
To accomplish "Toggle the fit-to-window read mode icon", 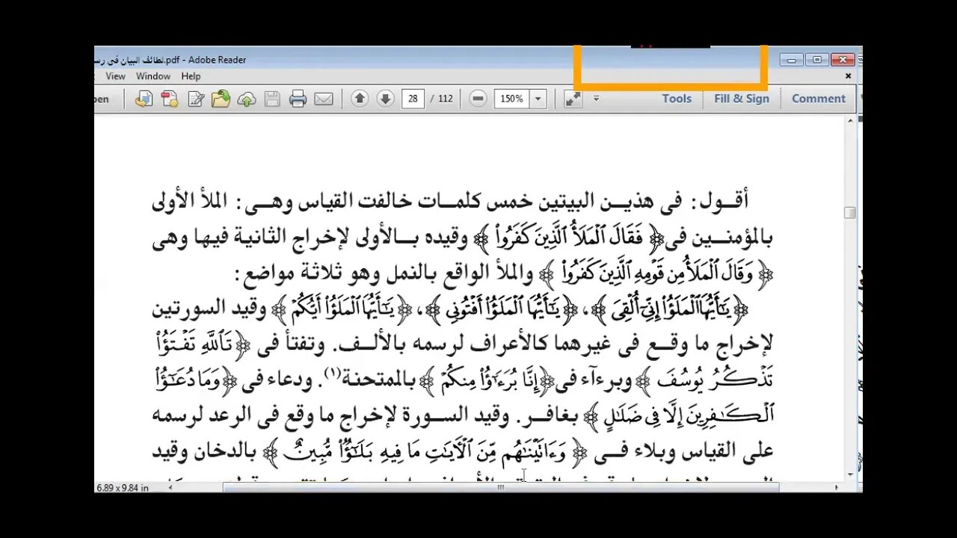I will [573, 99].
